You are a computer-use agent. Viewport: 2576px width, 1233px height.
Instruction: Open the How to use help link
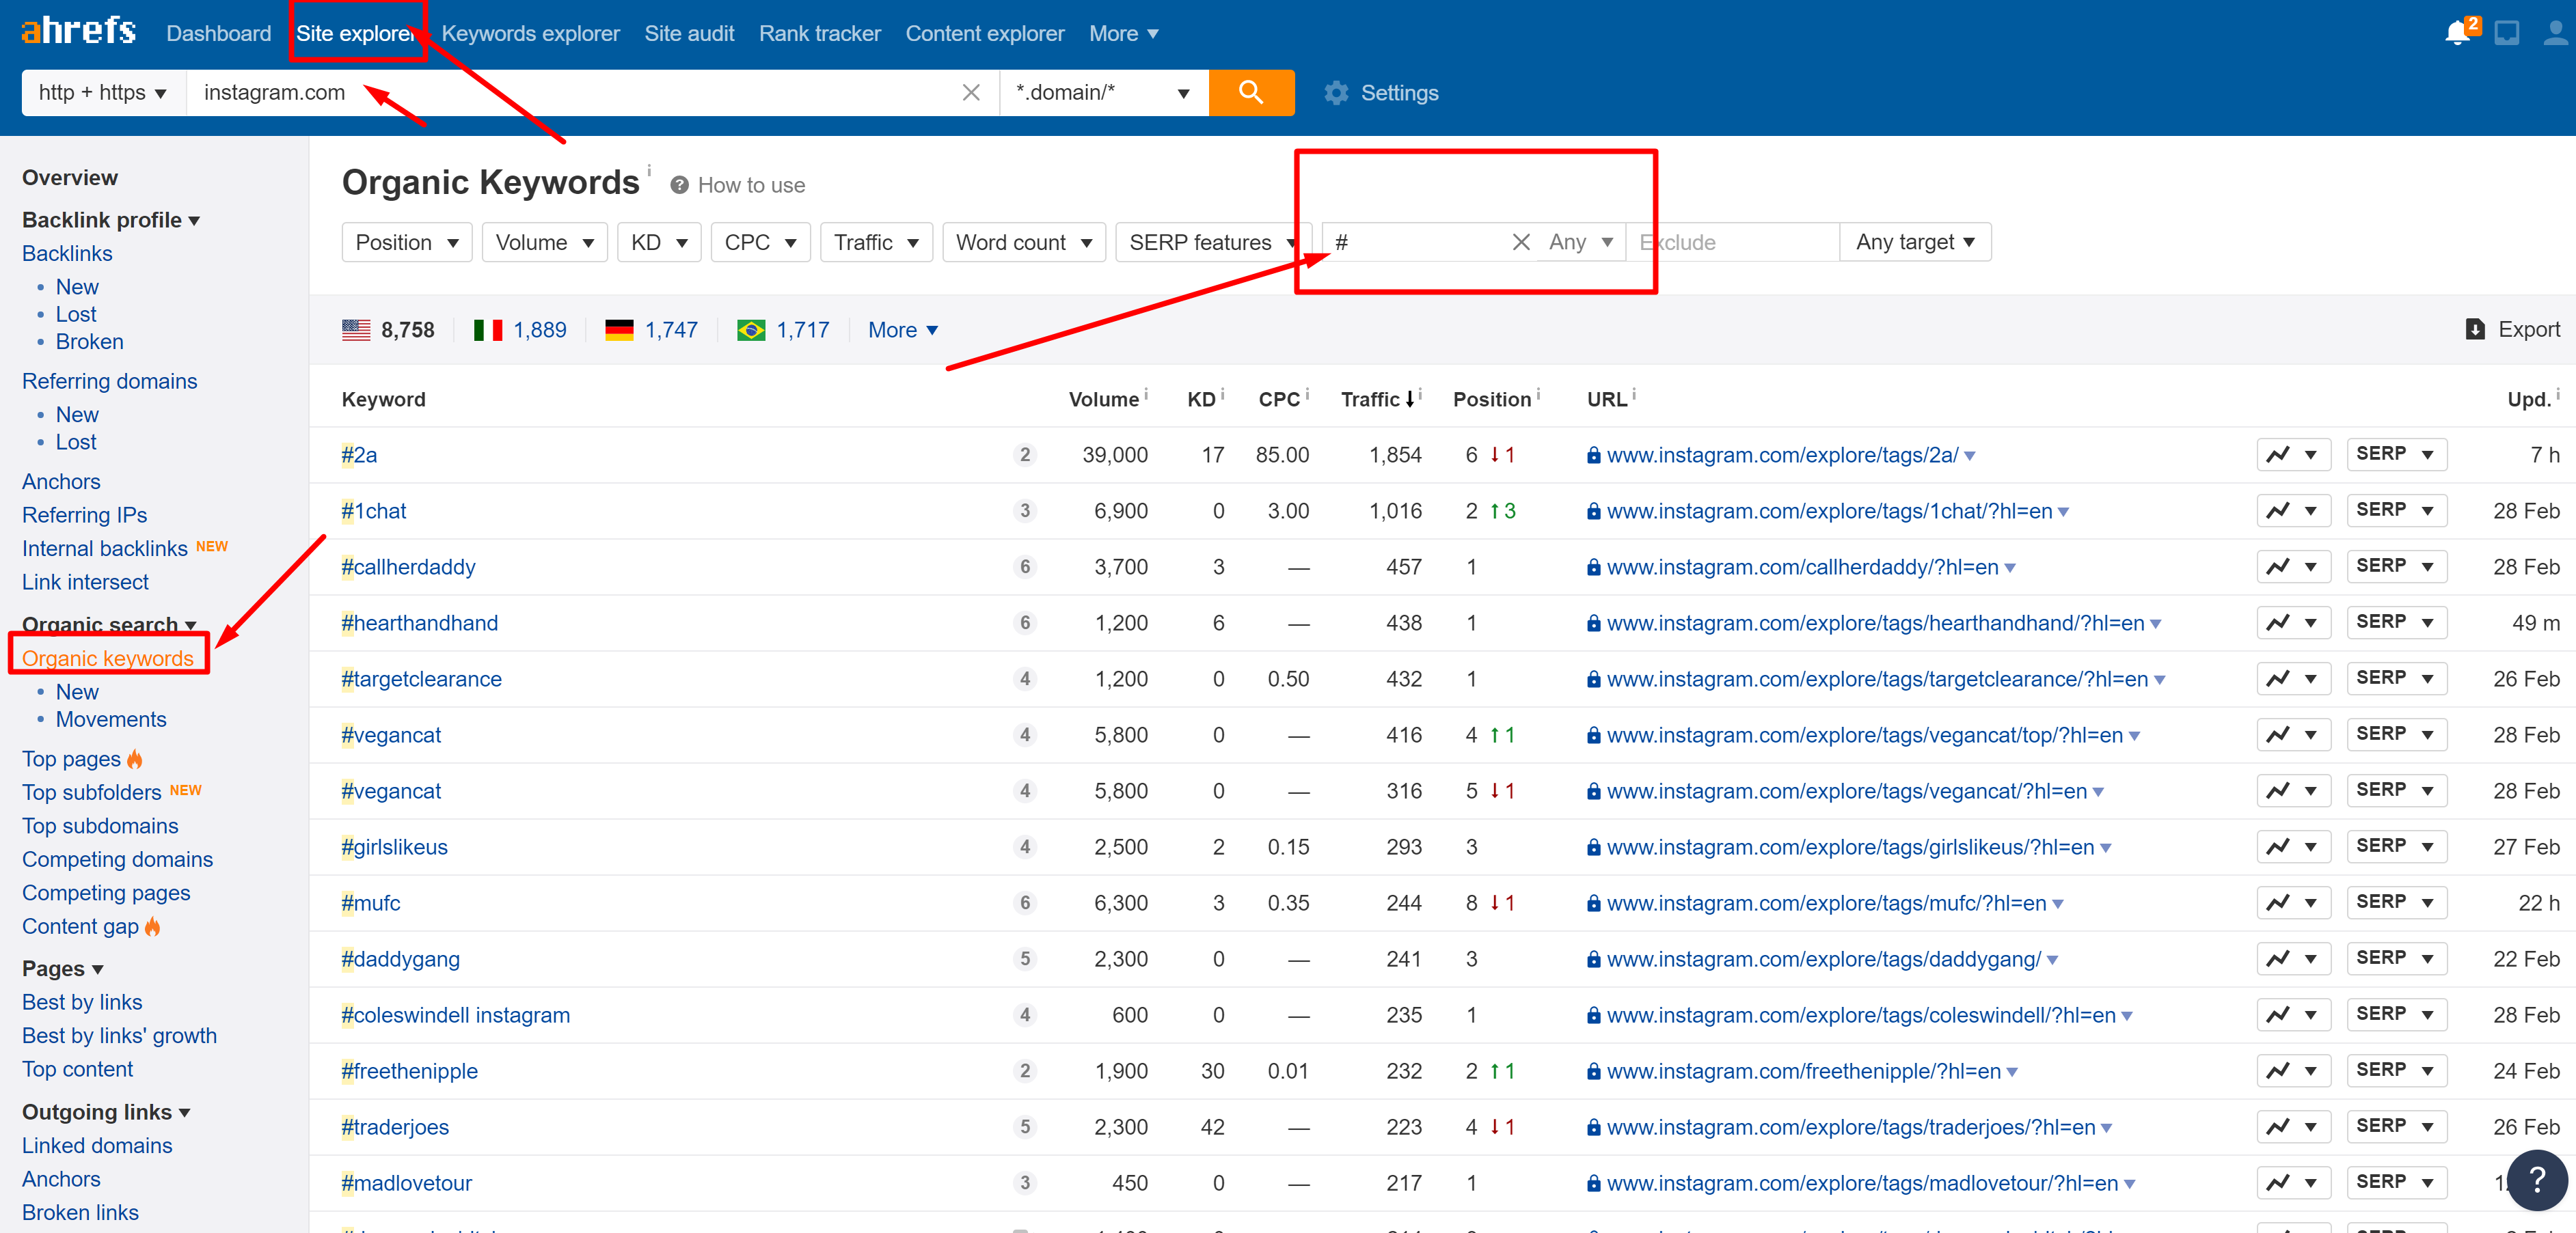tap(738, 185)
